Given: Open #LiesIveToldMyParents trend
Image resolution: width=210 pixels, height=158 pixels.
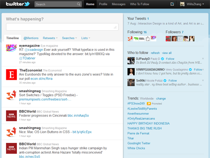Looking at the screenshot, I should click(x=142, y=109).
